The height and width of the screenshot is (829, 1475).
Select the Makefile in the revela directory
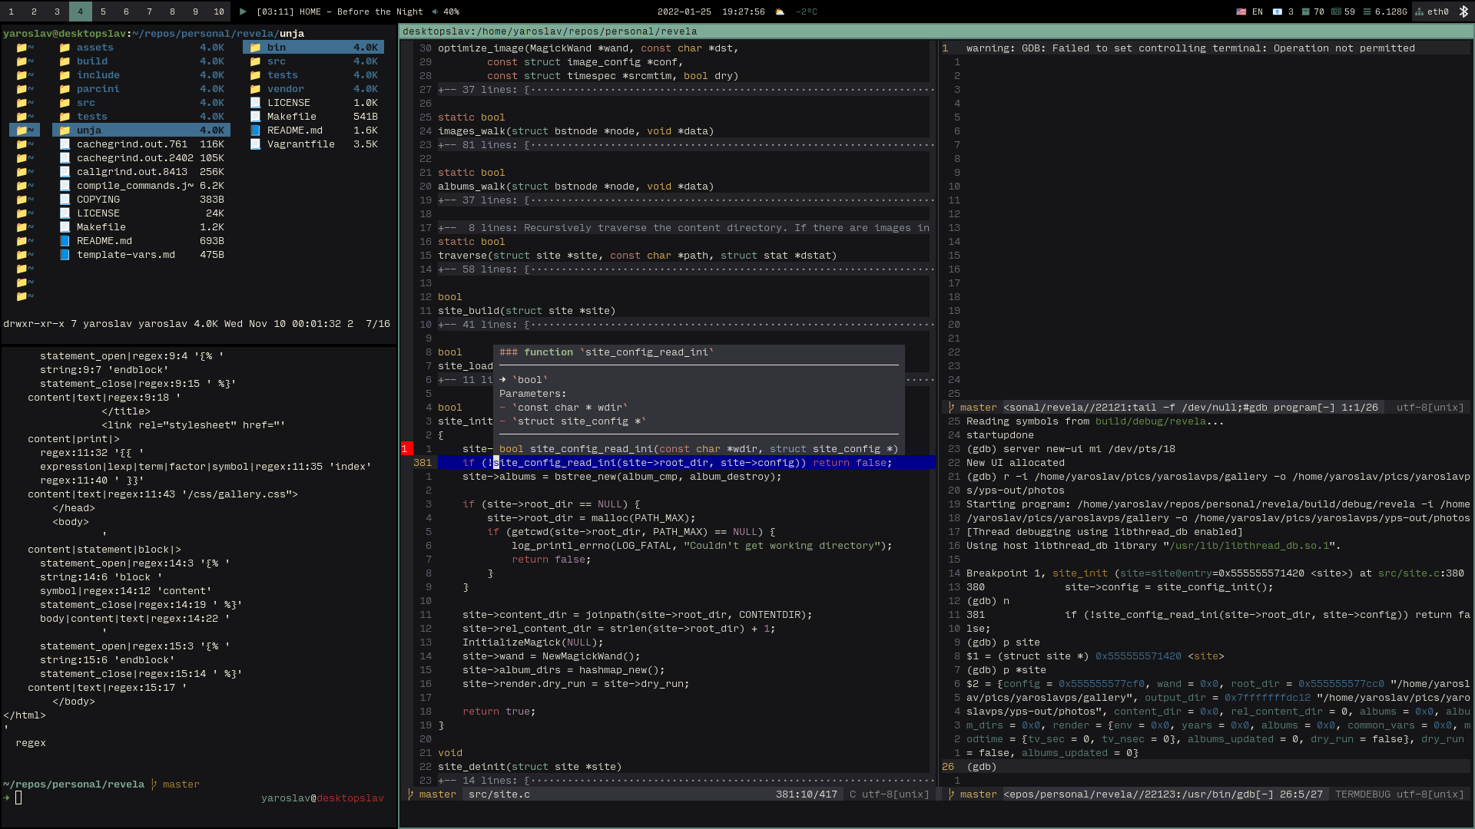tap(101, 227)
